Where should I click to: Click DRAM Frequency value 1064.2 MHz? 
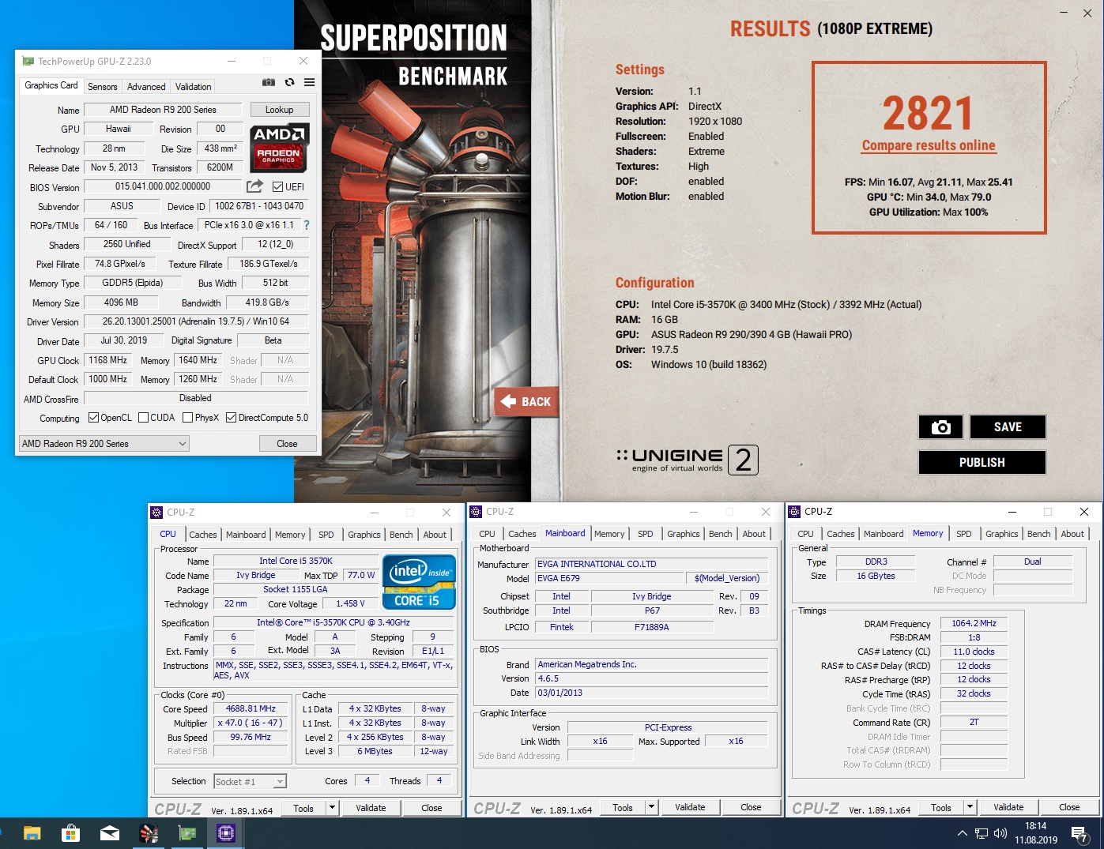[974, 623]
